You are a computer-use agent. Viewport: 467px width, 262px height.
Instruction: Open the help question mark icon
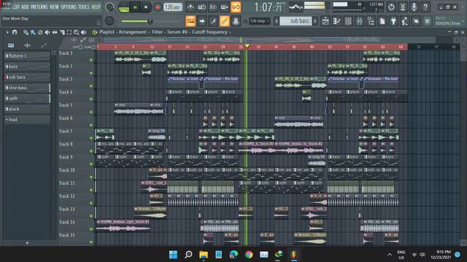[425, 7]
